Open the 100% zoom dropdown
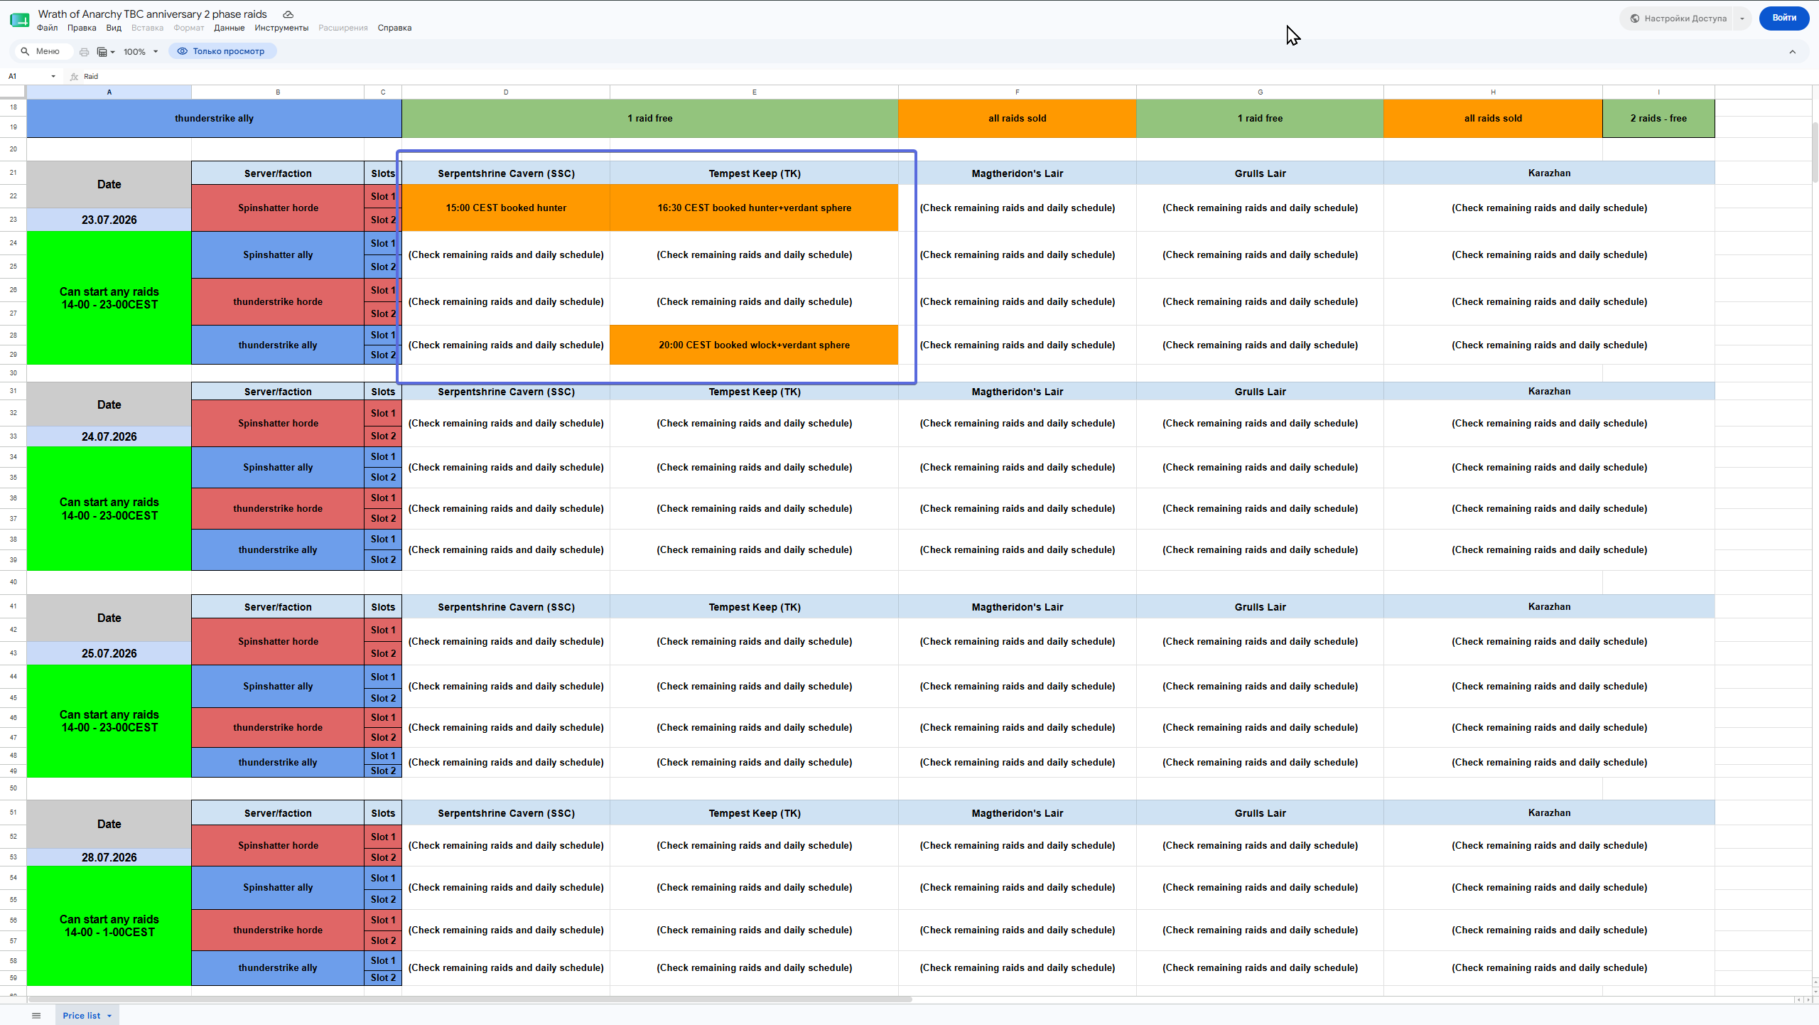Screen dimensions: 1819x1025 141,52
